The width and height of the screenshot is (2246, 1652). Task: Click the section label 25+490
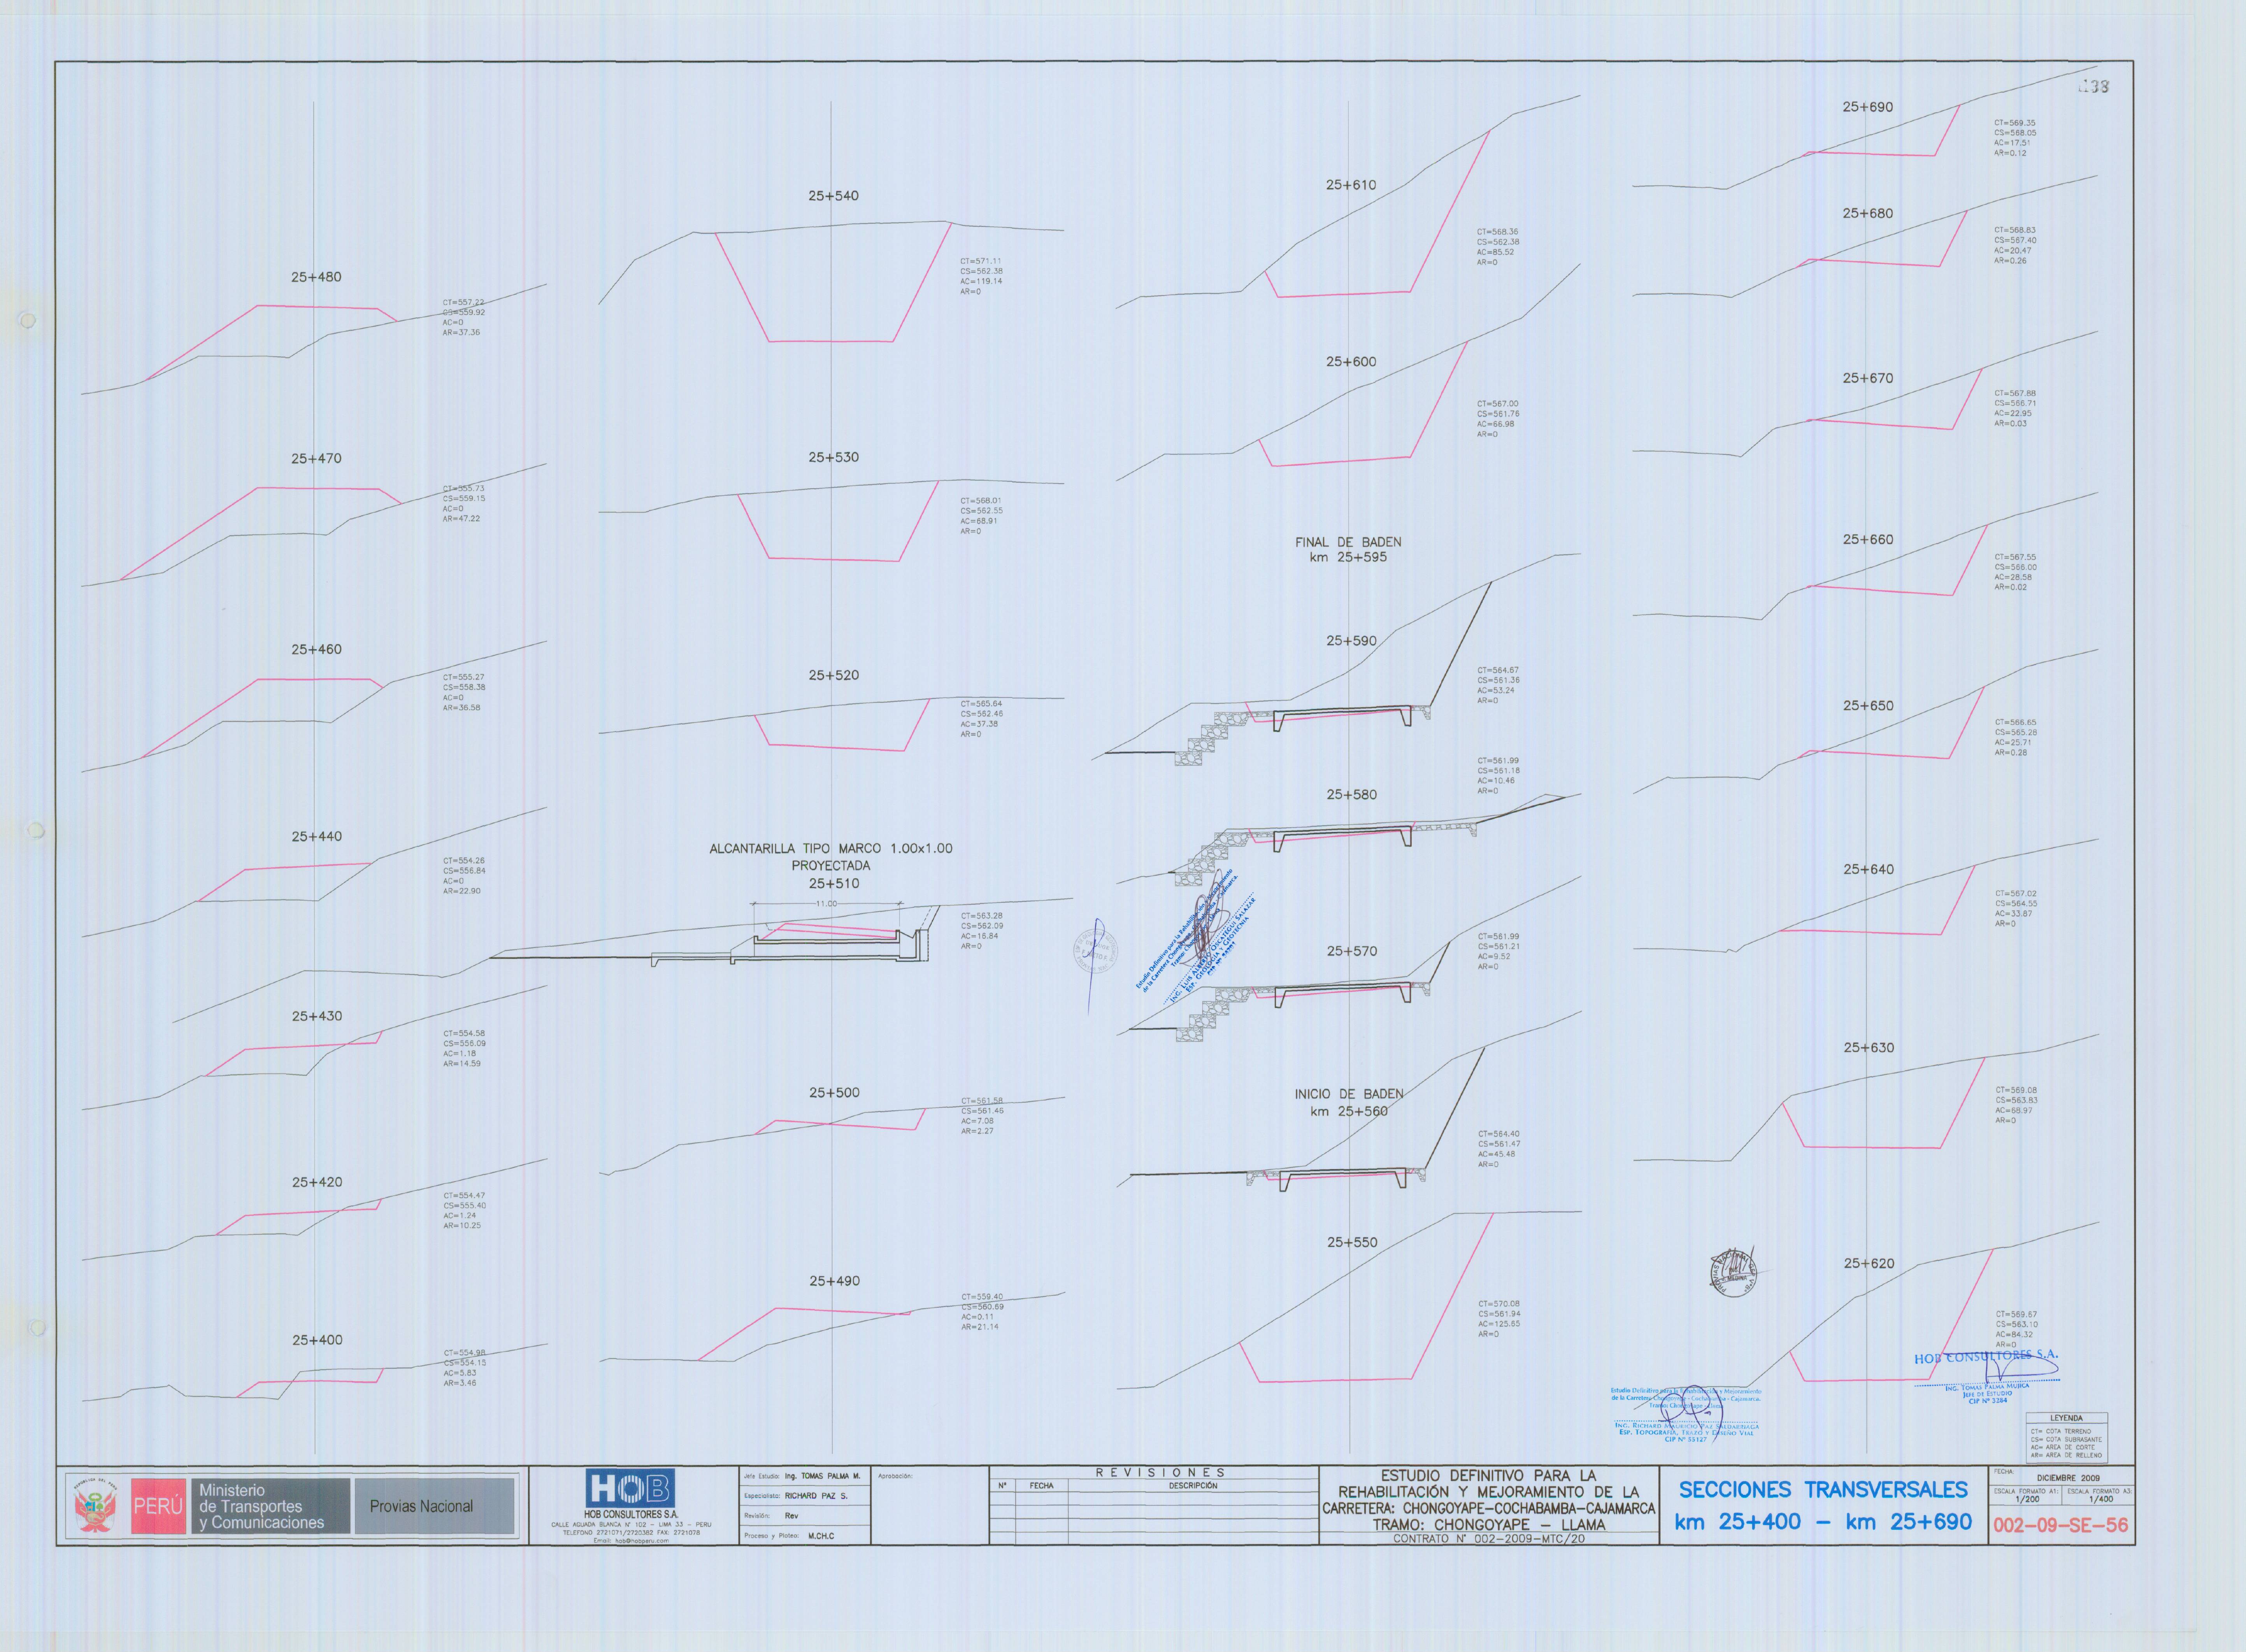pos(834,1281)
